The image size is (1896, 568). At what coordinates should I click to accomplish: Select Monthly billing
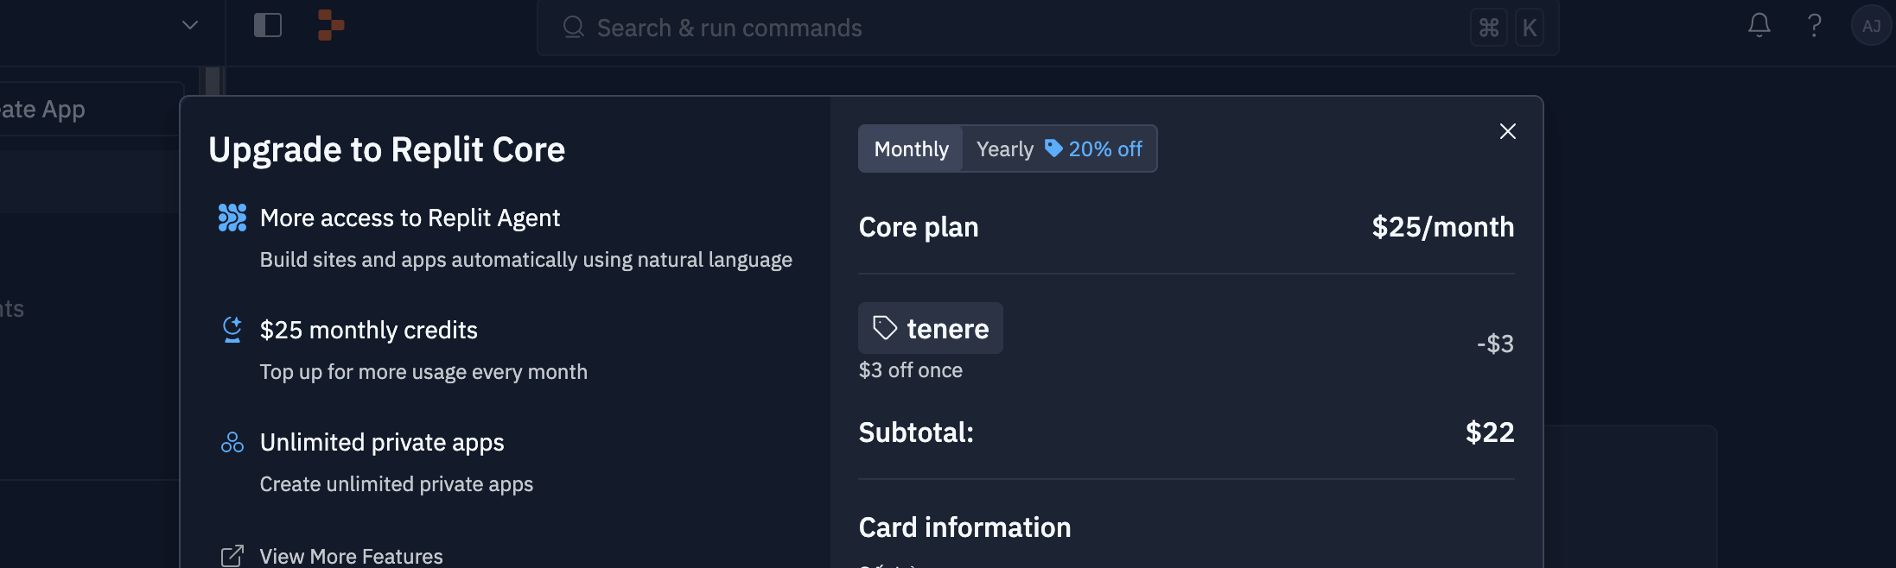910,148
